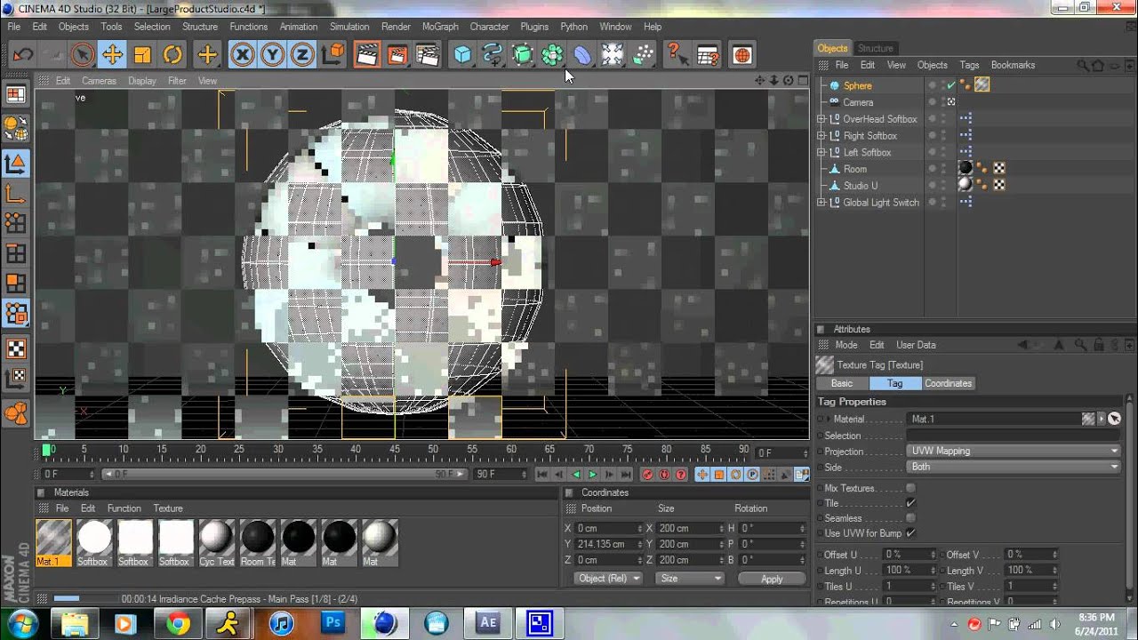The width and height of the screenshot is (1138, 640).
Task: Open Photoshop from the taskbar
Action: point(333,622)
